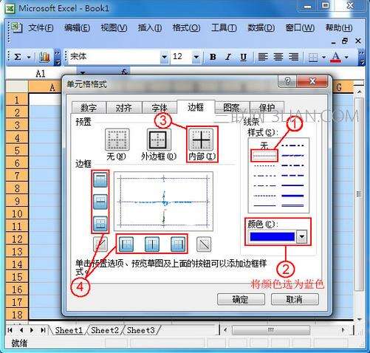The width and height of the screenshot is (370, 353).
Task: Open the border color (颜色) dropdown
Action: (x=301, y=237)
